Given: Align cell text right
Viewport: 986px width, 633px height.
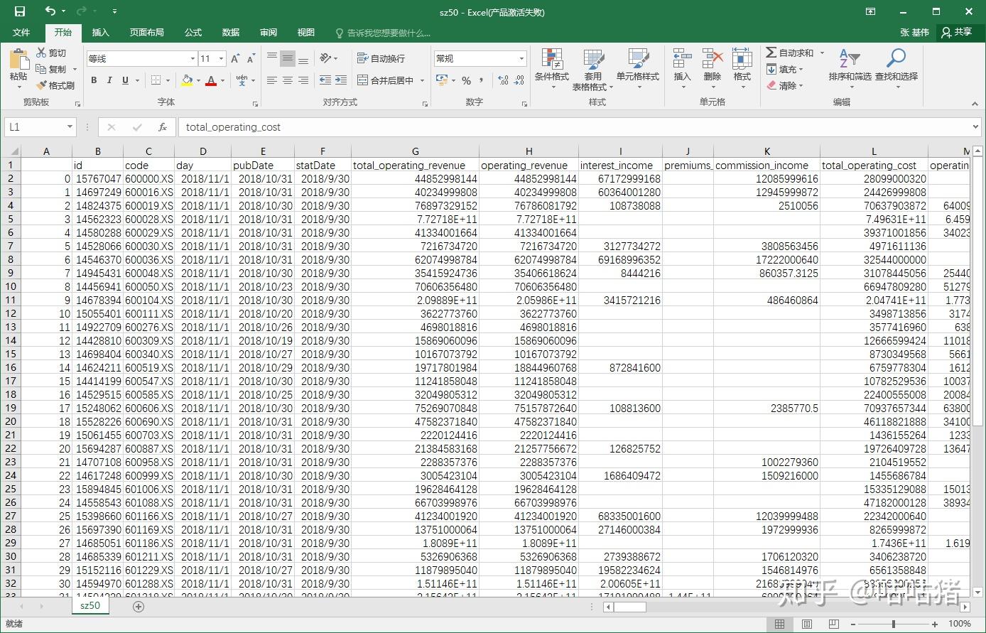Looking at the screenshot, I should tap(303, 80).
